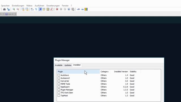Sort by Installed Version column header
181x102 pixels.
(x=119, y=72)
